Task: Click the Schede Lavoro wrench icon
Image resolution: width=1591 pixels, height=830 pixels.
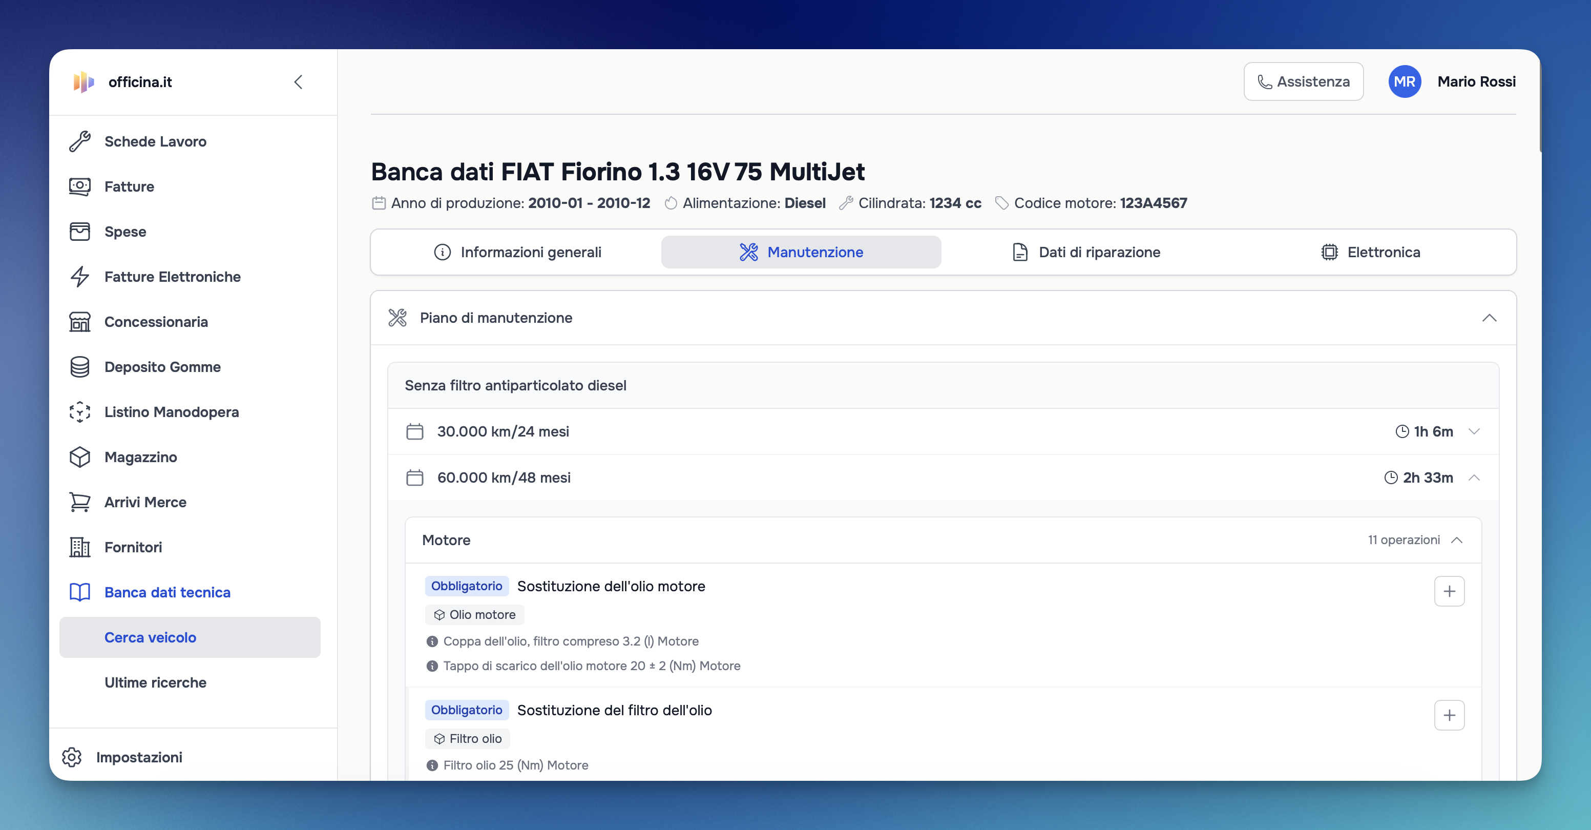Action: (80, 141)
